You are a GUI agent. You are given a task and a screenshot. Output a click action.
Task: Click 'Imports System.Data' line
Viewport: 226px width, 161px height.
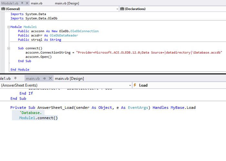tap(28, 14)
